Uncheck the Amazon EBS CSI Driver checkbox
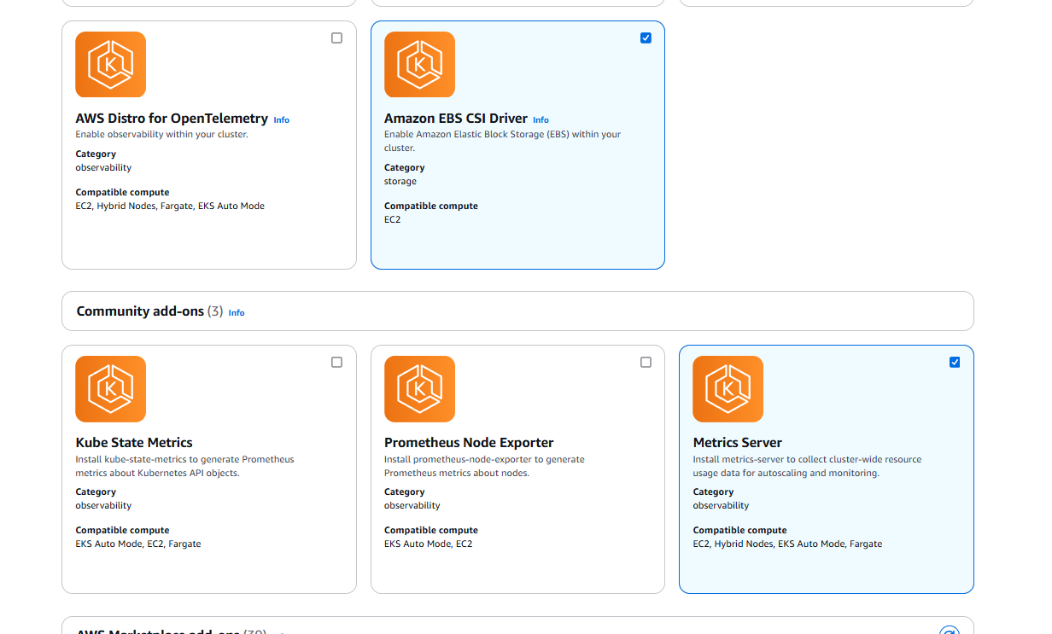The height and width of the screenshot is (634, 1052). [x=646, y=38]
